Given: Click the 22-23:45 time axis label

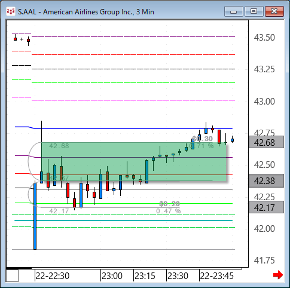Looking at the screenshot, I should coord(216,276).
